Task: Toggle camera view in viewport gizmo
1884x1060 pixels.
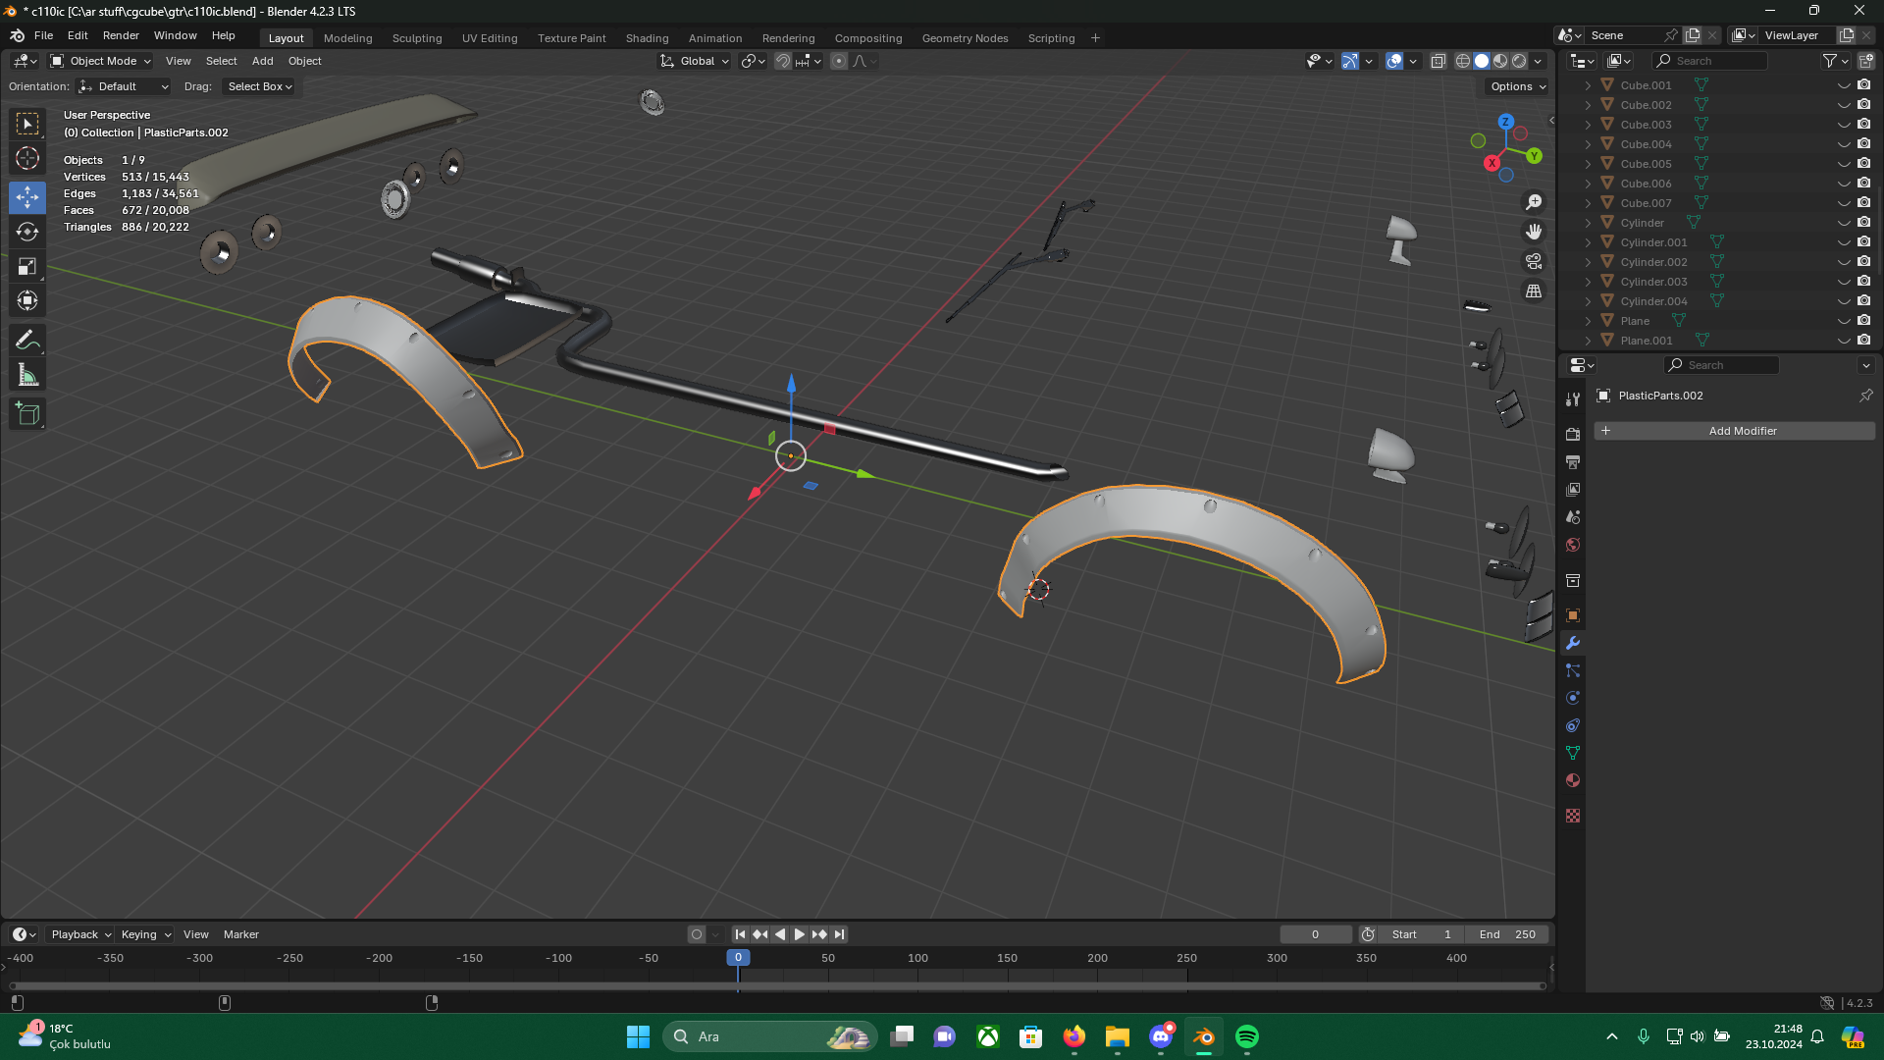Action: click(1534, 262)
